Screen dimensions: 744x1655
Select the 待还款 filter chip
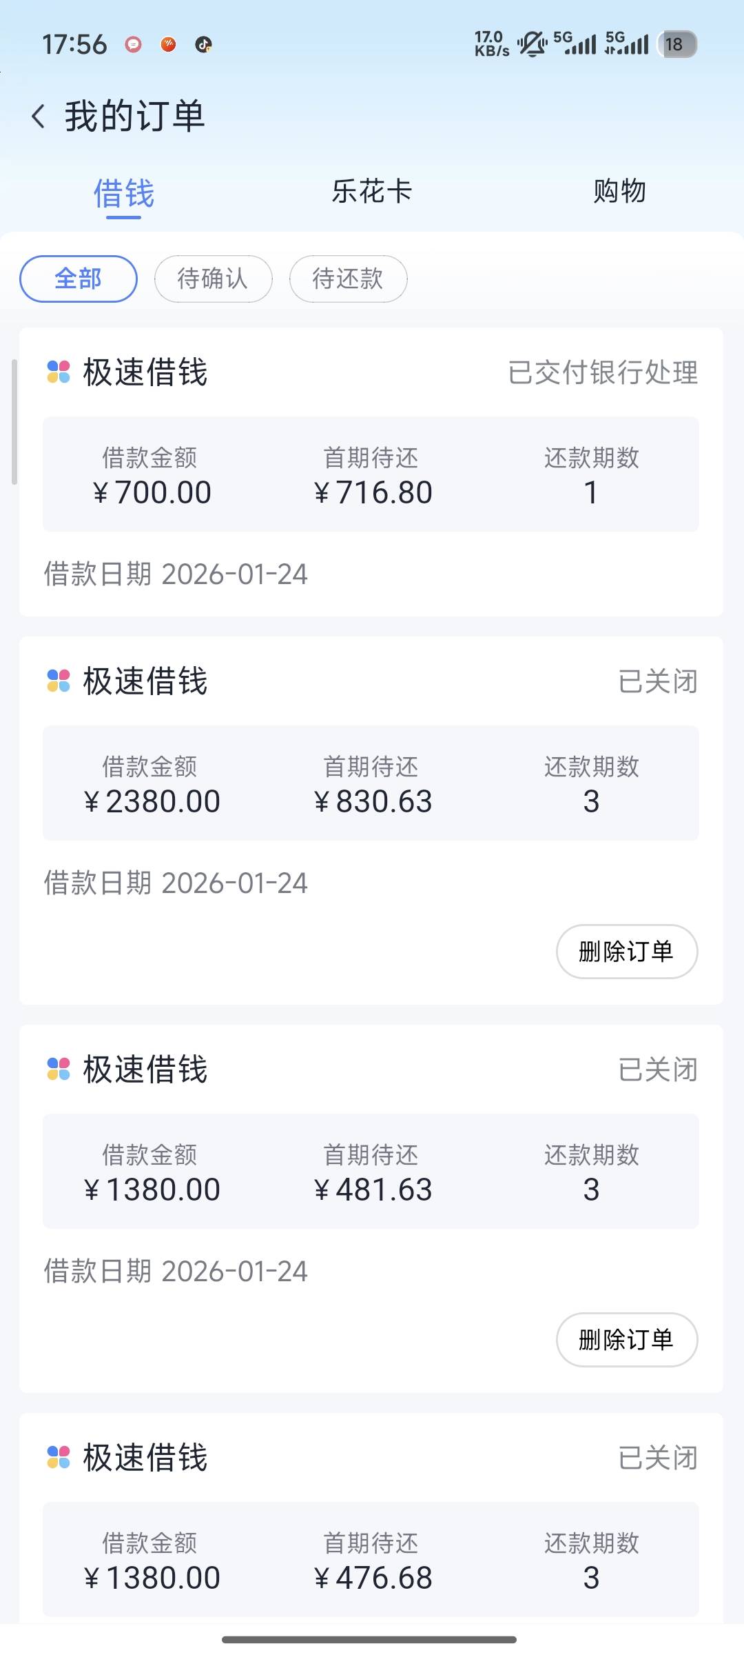348,279
